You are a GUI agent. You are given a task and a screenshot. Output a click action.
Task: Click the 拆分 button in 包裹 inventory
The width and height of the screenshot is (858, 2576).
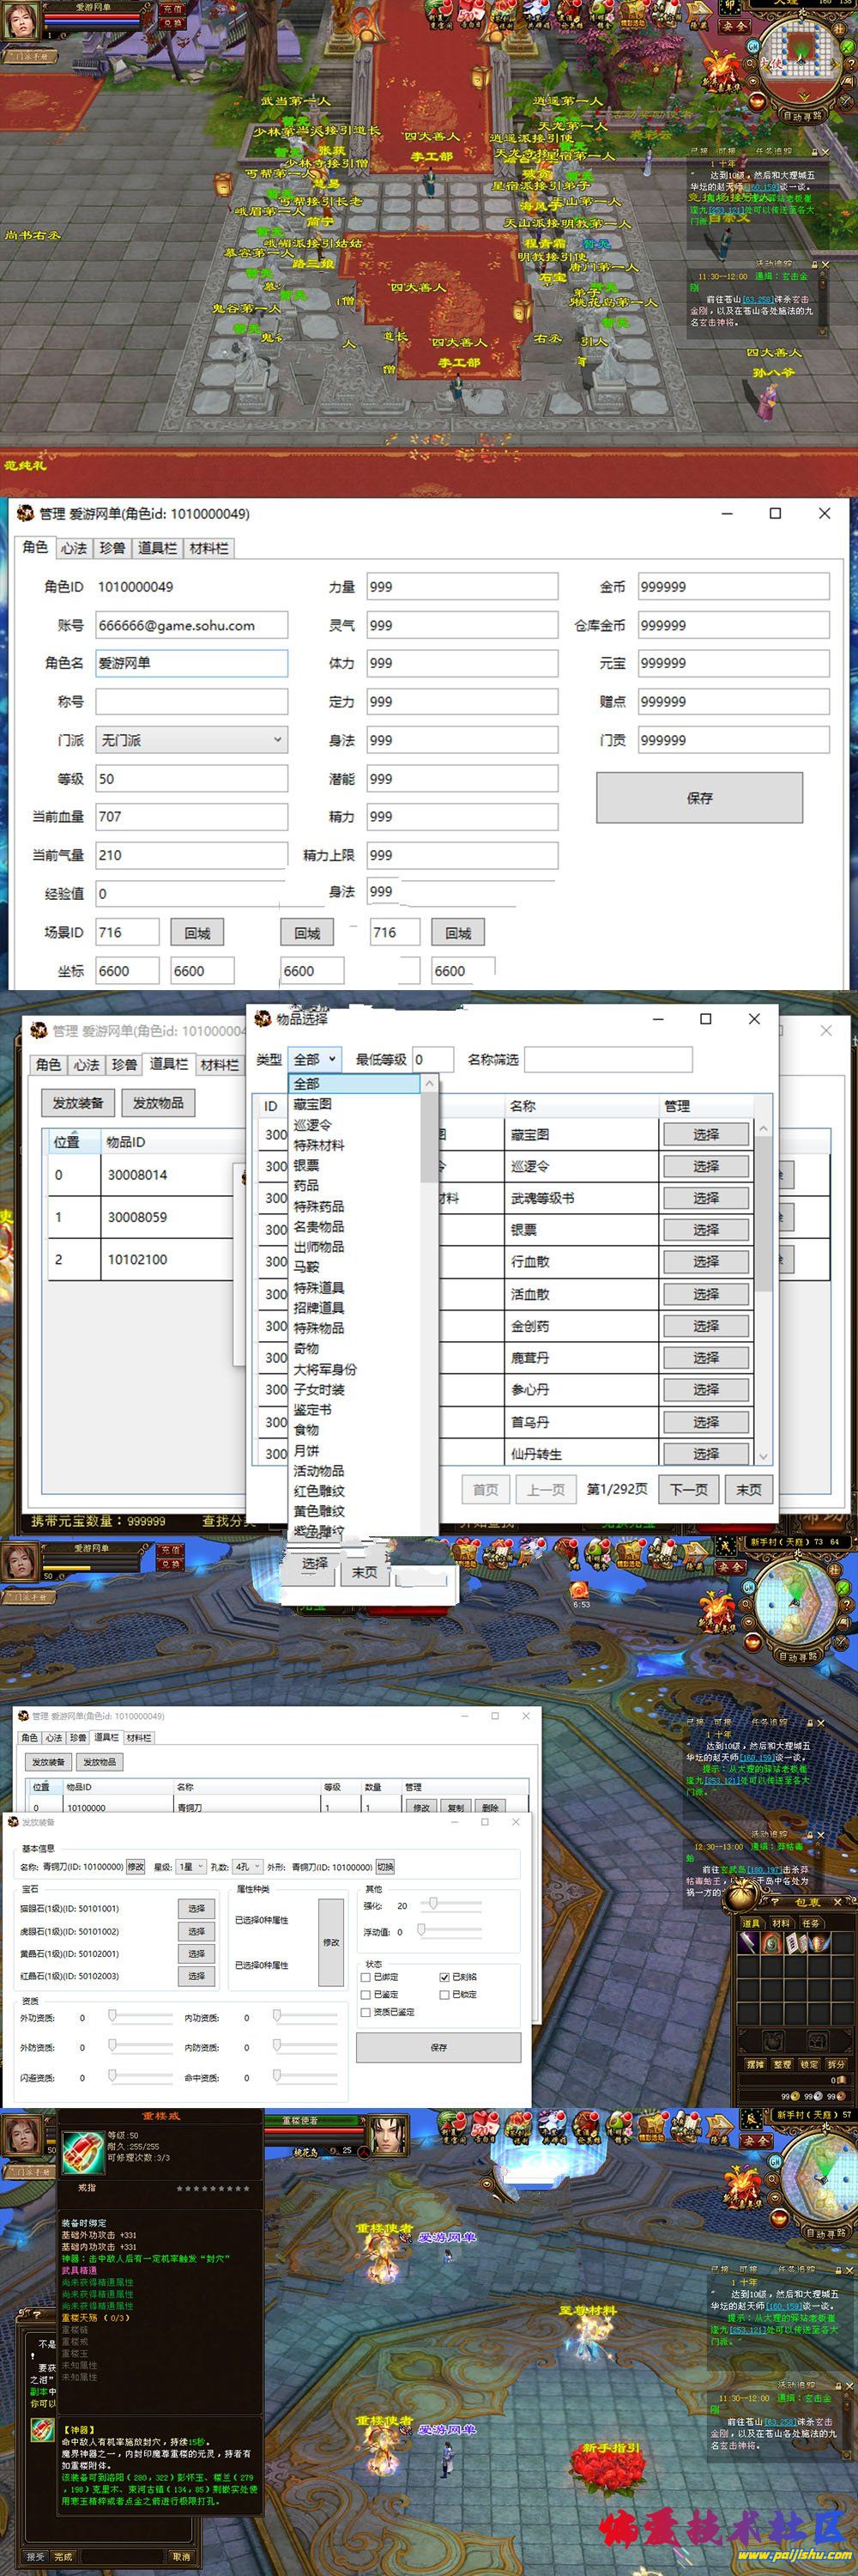(x=836, y=2064)
